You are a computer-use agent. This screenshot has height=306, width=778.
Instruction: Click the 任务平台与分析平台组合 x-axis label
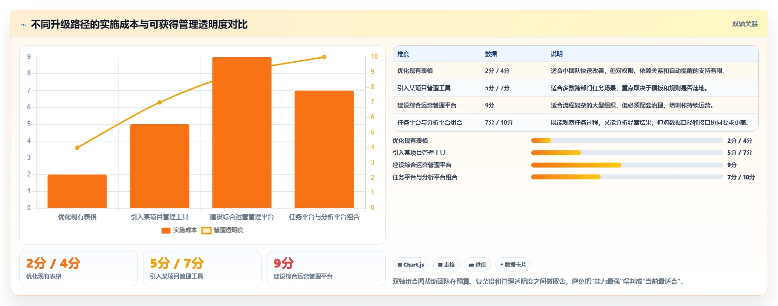(x=324, y=217)
